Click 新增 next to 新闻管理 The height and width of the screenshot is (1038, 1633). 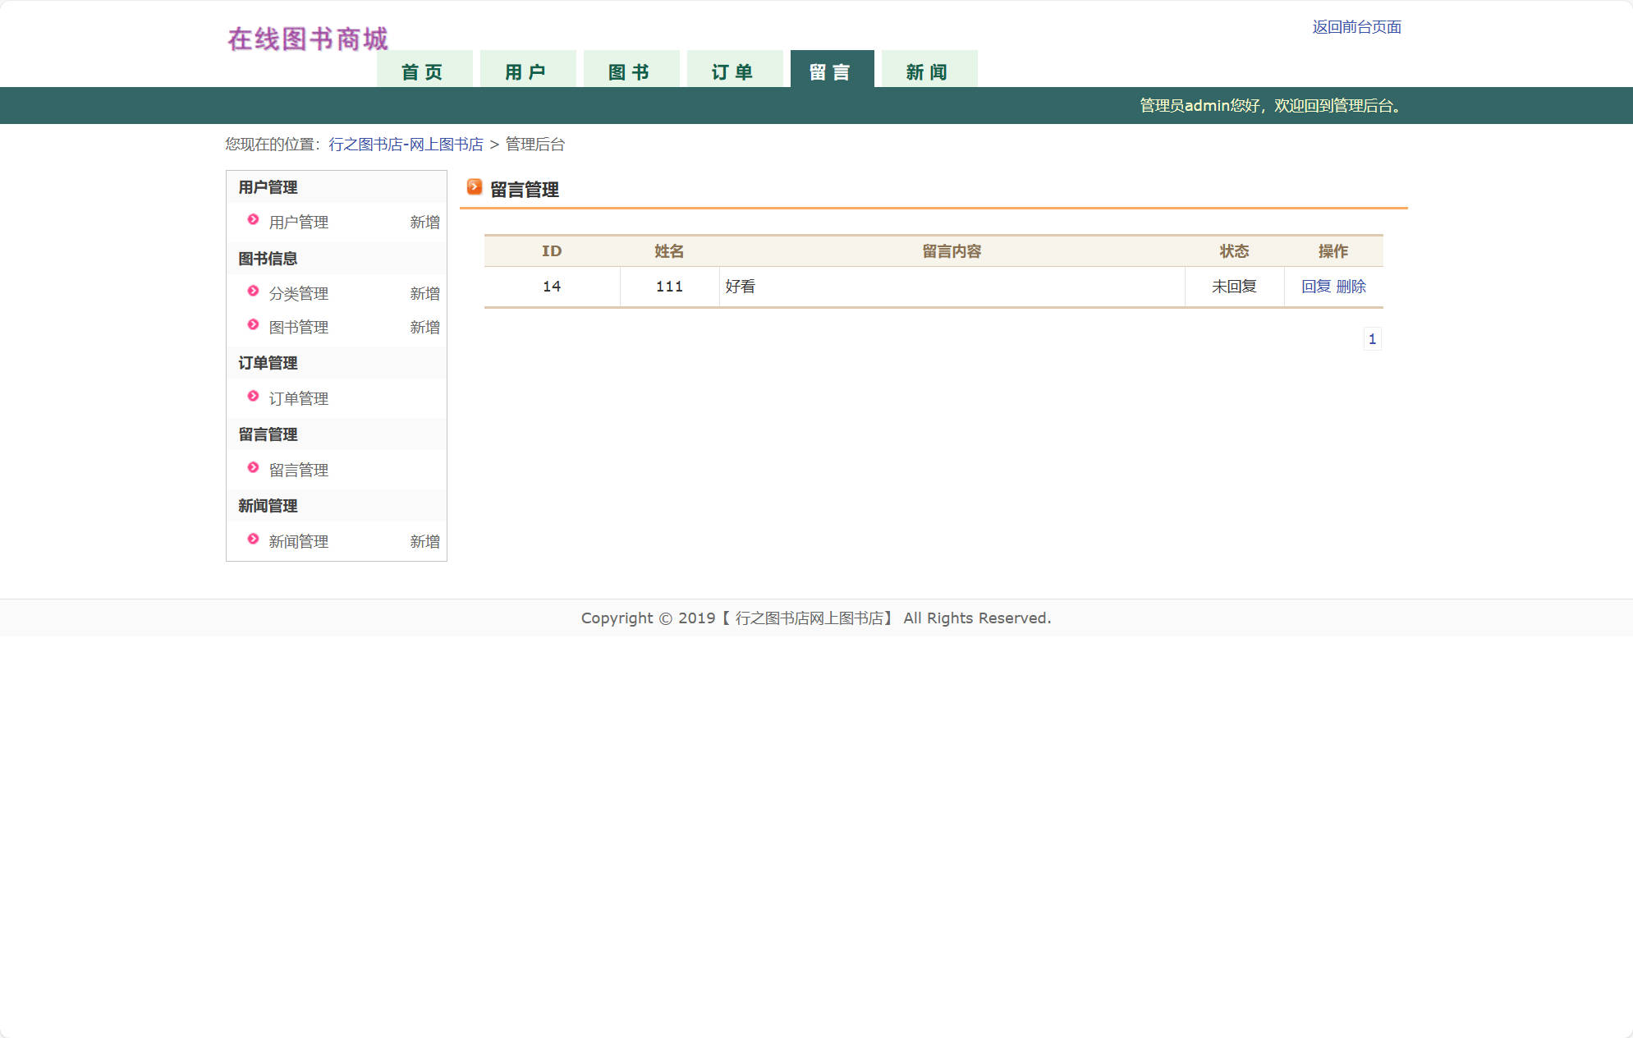[x=424, y=541]
